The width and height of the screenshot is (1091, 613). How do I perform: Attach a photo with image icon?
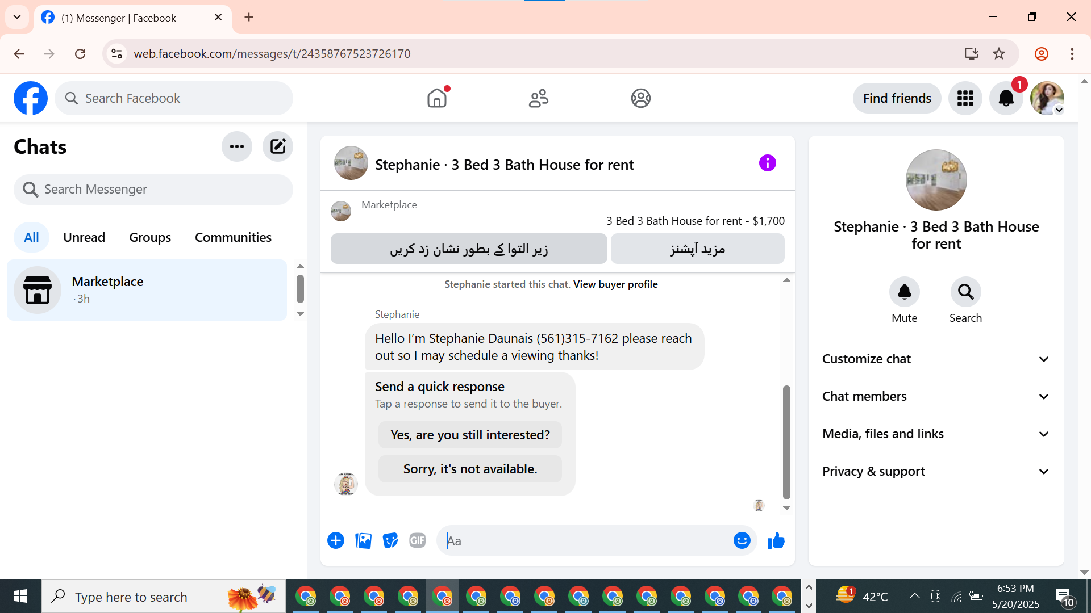[x=363, y=541]
